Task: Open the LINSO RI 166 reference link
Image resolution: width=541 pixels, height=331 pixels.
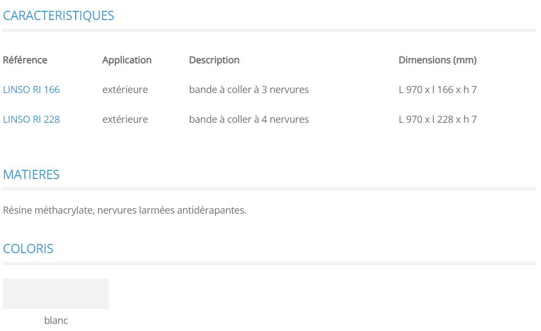Action: (x=31, y=90)
